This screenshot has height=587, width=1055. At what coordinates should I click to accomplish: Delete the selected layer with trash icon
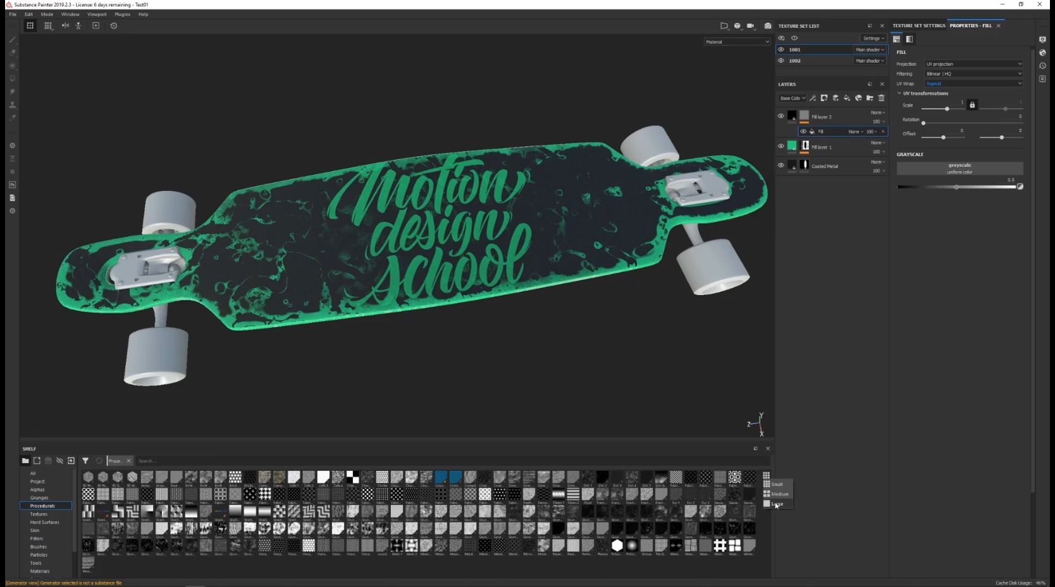coord(881,98)
